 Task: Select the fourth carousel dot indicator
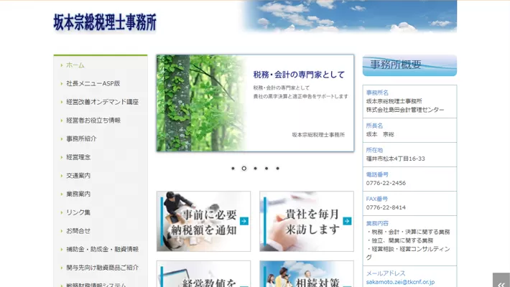pos(266,169)
